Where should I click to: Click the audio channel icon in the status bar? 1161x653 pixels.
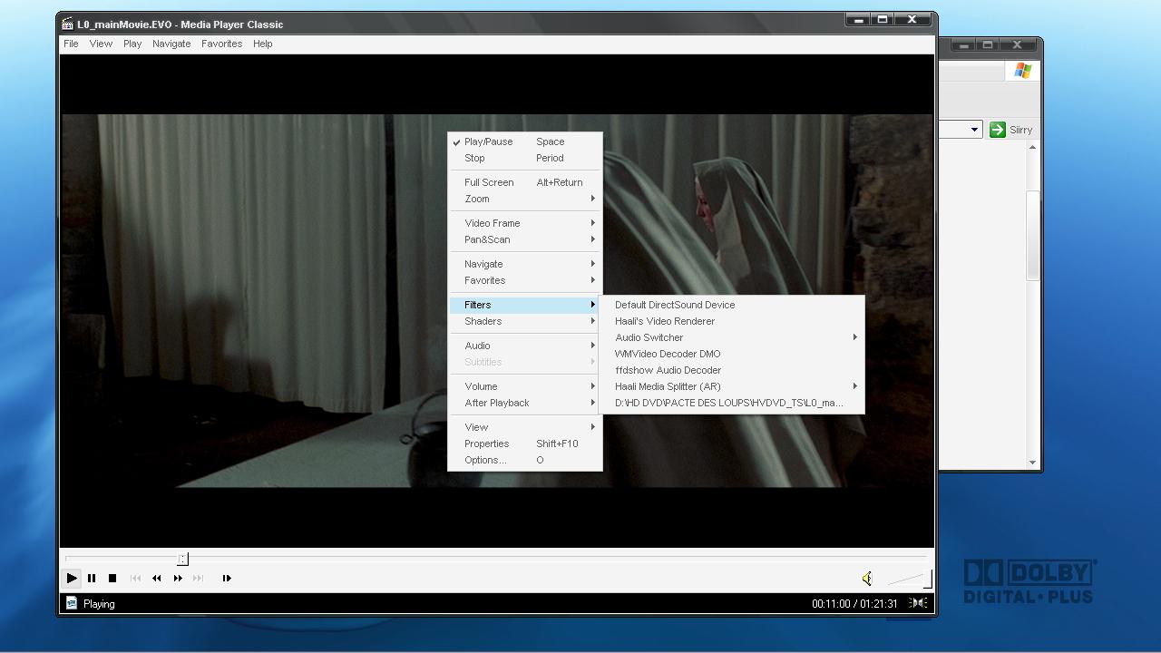pos(919,603)
